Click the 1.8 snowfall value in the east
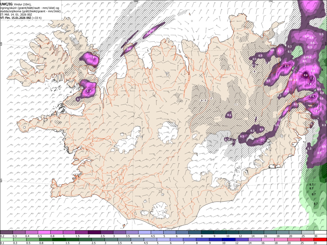Image resolution: width=327 pixels, height=245 pixels. (309, 84)
